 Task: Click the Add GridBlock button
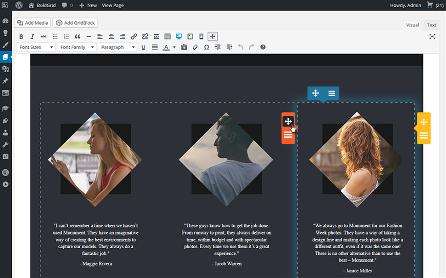click(x=75, y=23)
